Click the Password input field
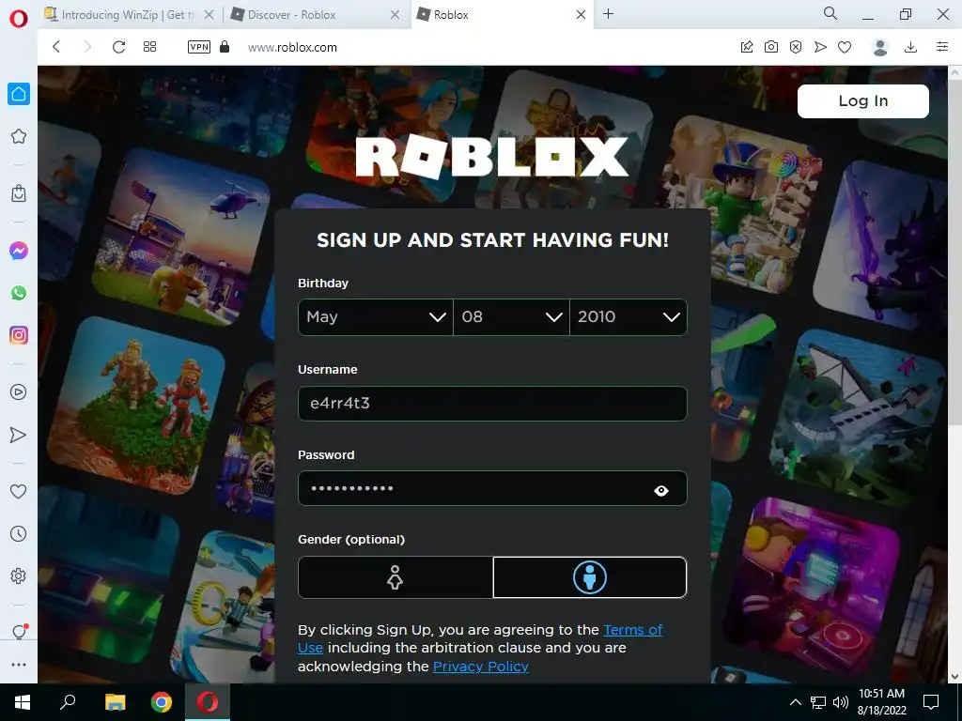 click(492, 488)
